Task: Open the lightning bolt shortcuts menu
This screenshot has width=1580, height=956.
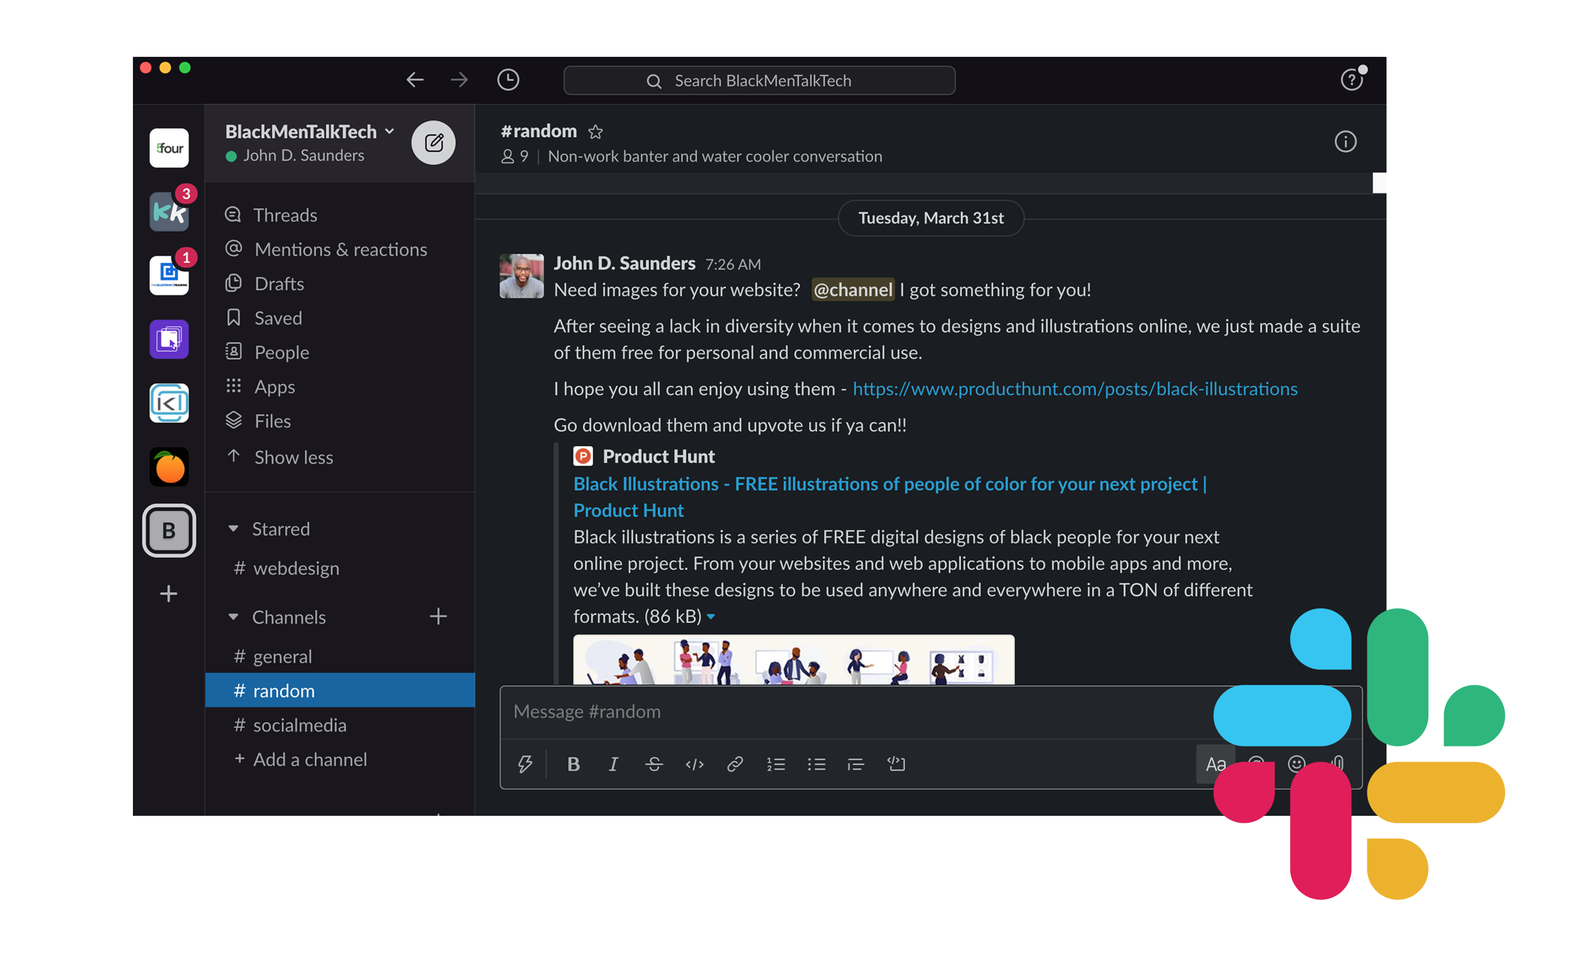Action: (525, 764)
